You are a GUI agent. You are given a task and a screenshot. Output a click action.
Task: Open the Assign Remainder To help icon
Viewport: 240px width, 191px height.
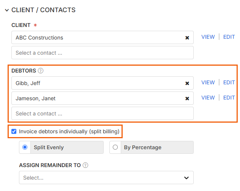click(85, 165)
